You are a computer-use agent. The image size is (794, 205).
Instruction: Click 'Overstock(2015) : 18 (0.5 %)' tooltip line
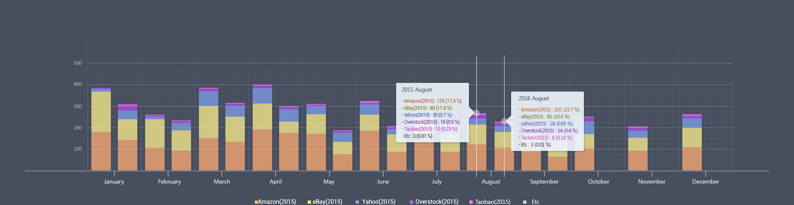tap(431, 122)
